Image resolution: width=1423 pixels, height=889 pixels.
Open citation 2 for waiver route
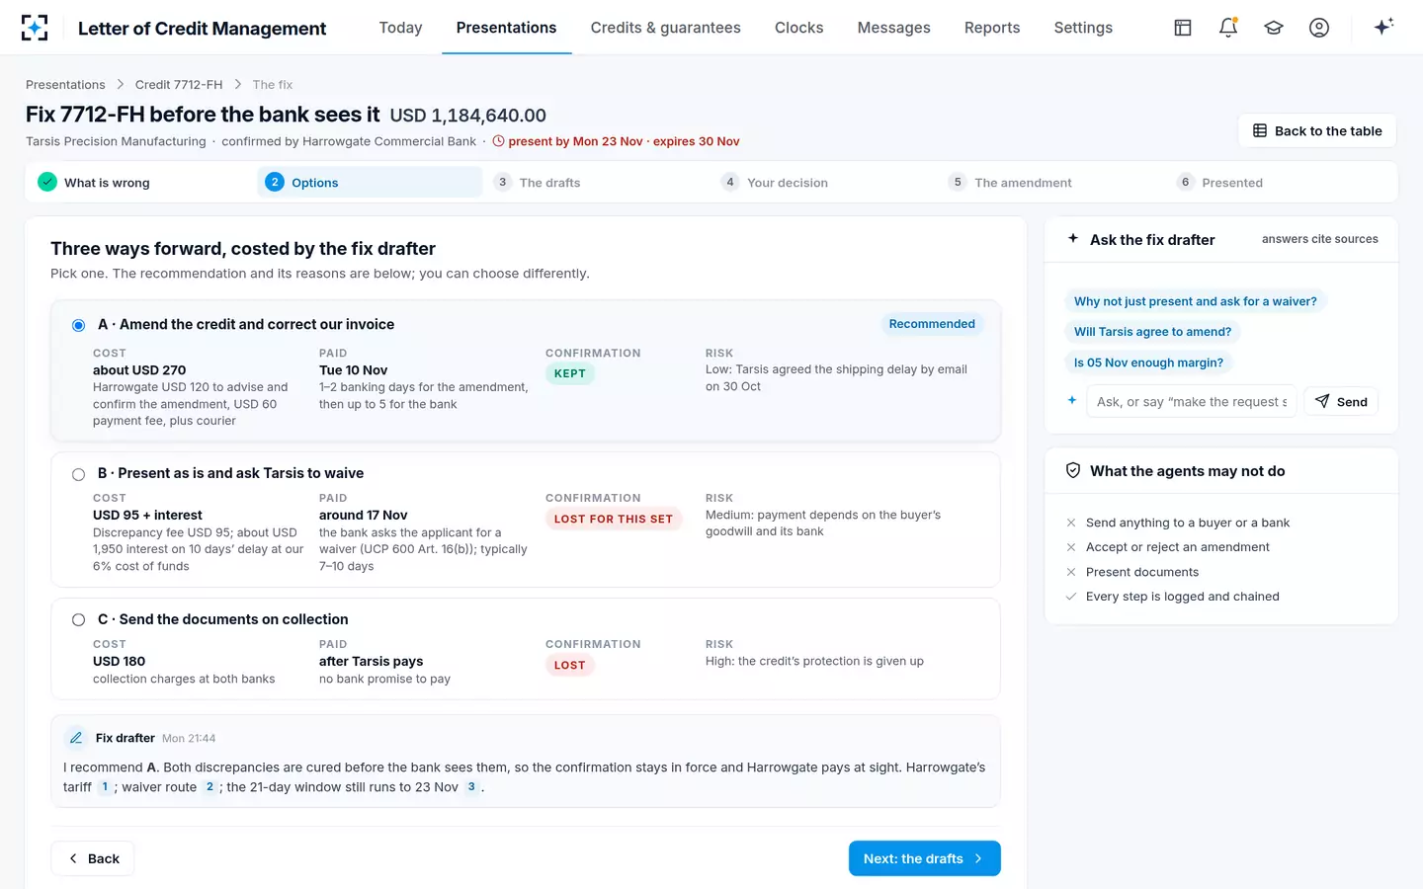click(209, 787)
